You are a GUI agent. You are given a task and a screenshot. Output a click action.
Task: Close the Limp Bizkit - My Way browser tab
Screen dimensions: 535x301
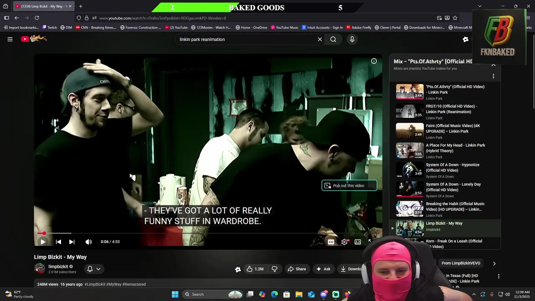[x=70, y=6]
